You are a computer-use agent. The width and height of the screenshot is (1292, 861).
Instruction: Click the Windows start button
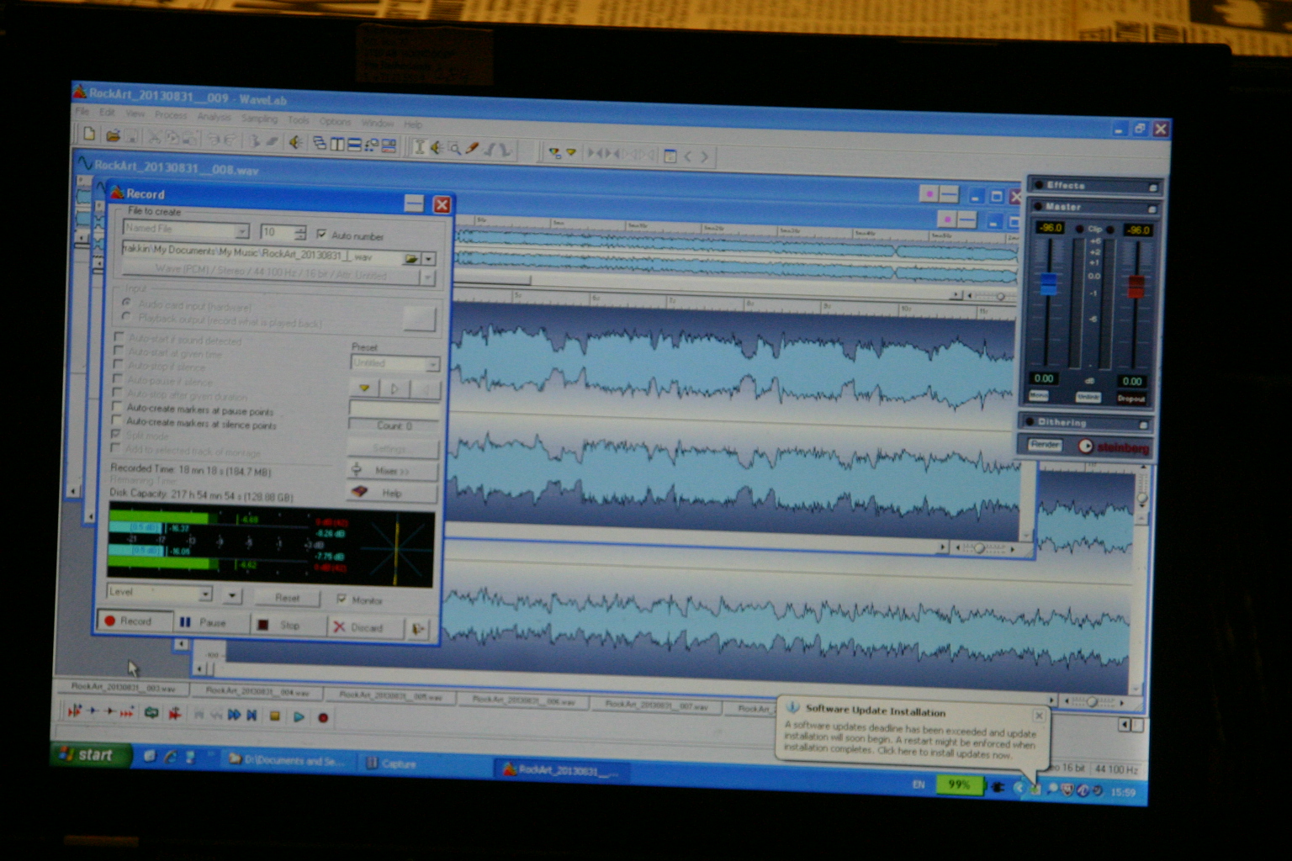click(88, 755)
